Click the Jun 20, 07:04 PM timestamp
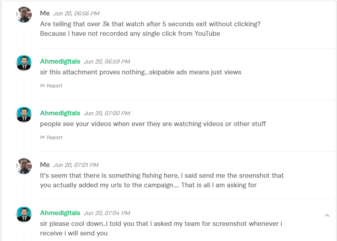The width and height of the screenshot is (337, 241). (x=107, y=213)
